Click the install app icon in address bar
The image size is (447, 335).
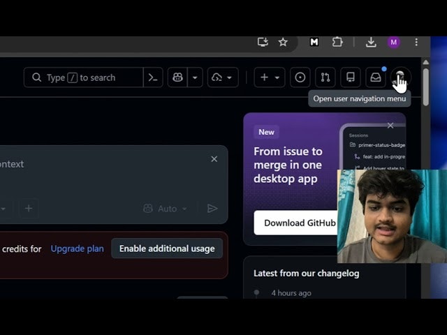[263, 42]
